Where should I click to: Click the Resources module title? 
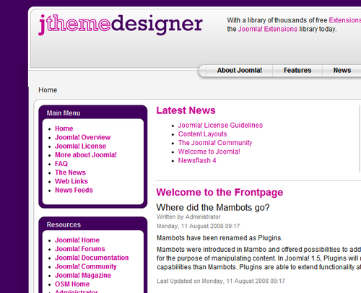tap(64, 224)
